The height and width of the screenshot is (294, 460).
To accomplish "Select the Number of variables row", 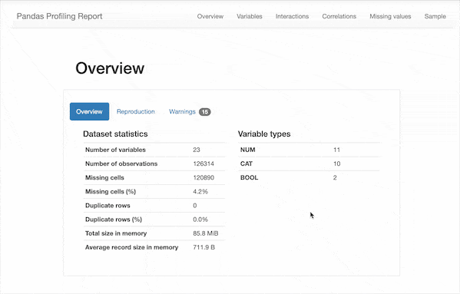I will pos(154,150).
